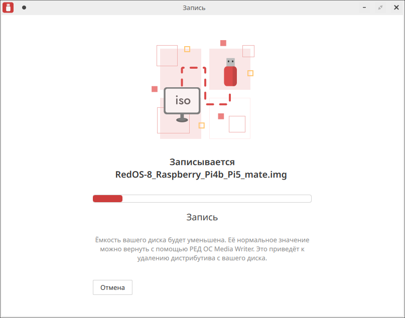Click the Ёмкость вашего диска warning text
Screen dimensions: 405x318
coord(202,249)
